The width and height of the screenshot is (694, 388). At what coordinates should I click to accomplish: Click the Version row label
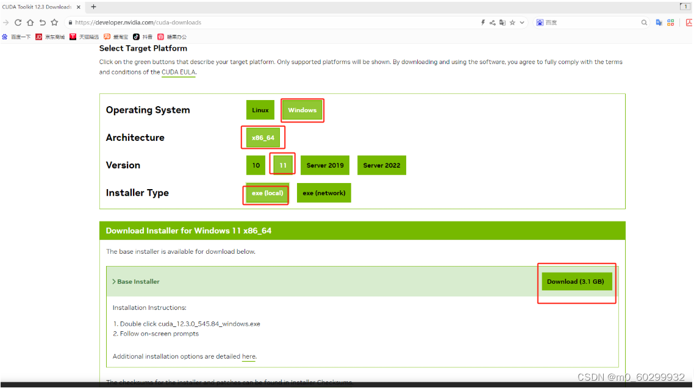click(x=123, y=165)
